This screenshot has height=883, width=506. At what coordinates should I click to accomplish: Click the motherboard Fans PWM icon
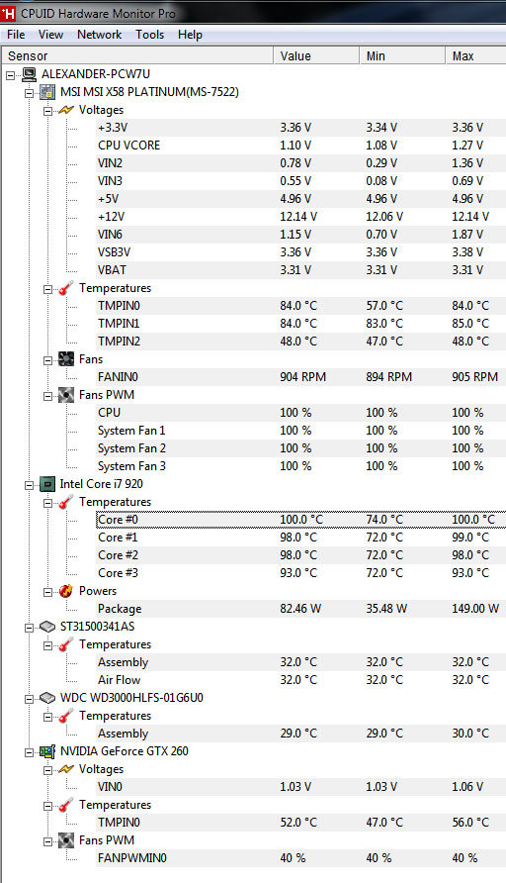(x=66, y=395)
